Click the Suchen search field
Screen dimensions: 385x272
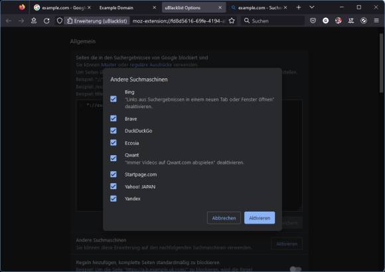click(273, 21)
